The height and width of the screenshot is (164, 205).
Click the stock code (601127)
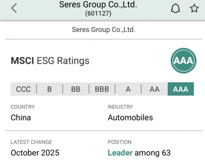98,13
